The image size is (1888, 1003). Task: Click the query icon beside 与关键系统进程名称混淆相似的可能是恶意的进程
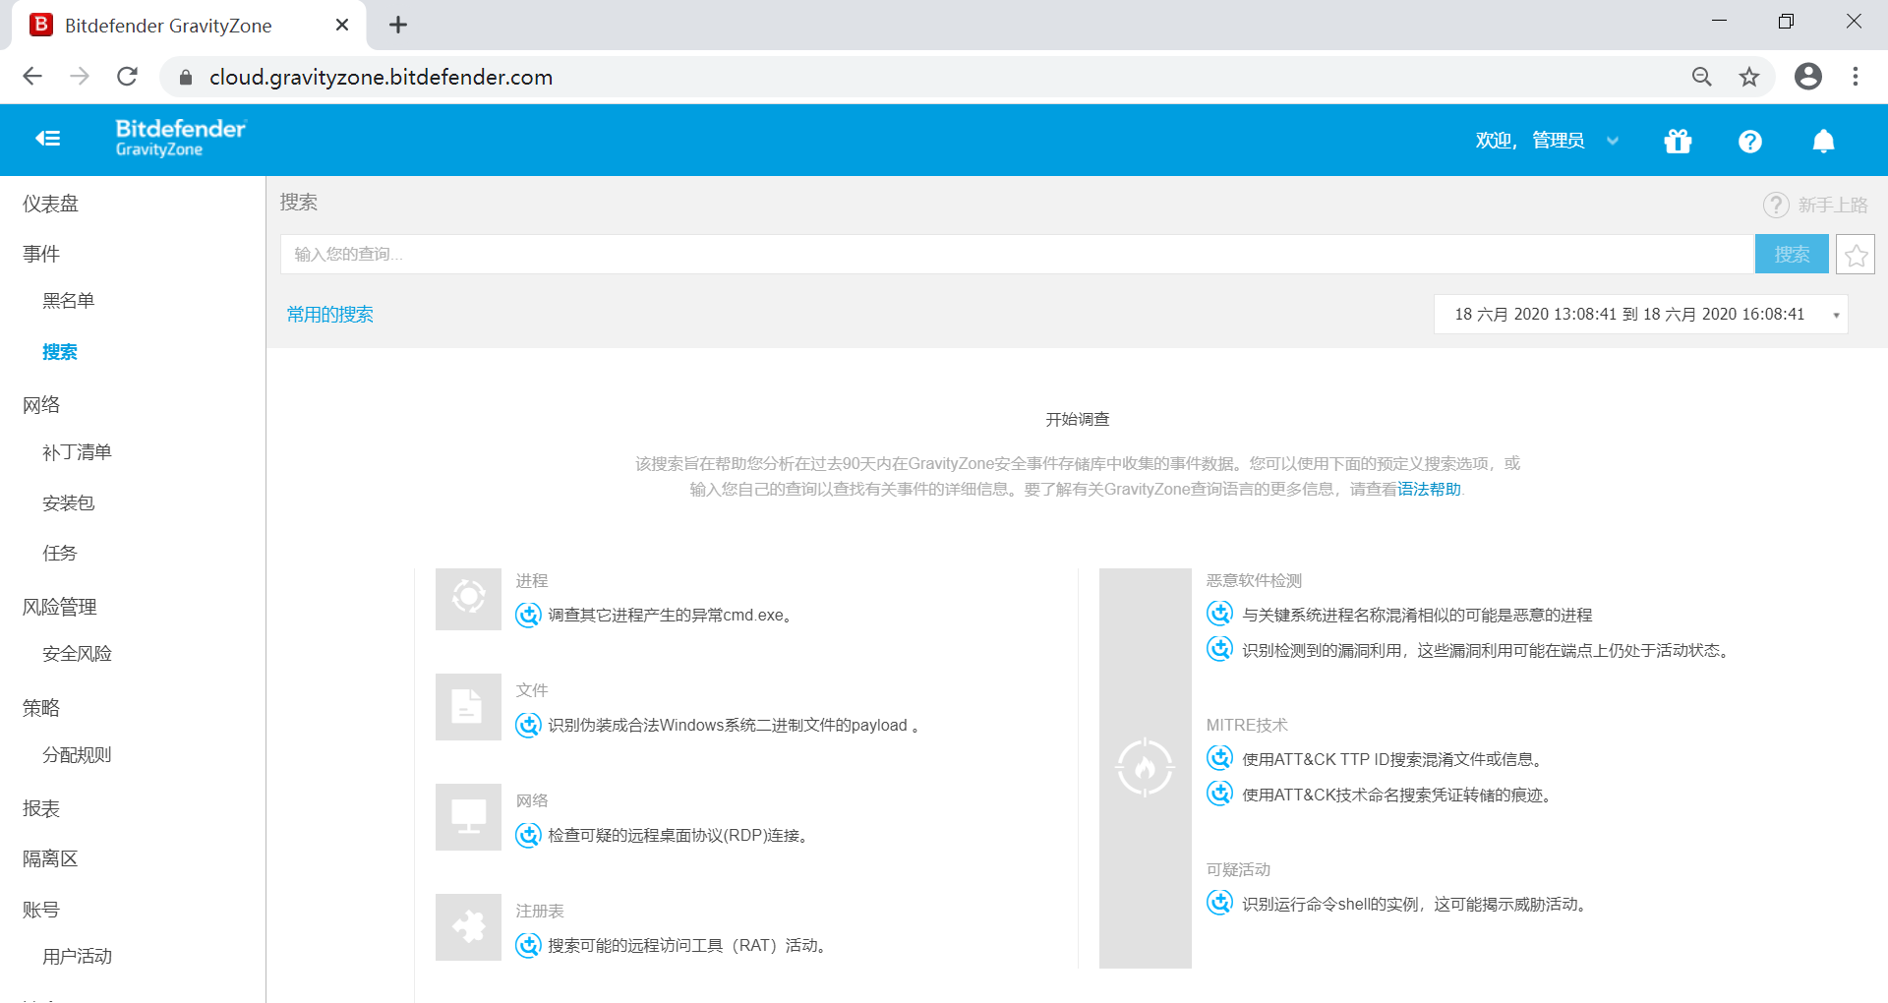point(1220,615)
